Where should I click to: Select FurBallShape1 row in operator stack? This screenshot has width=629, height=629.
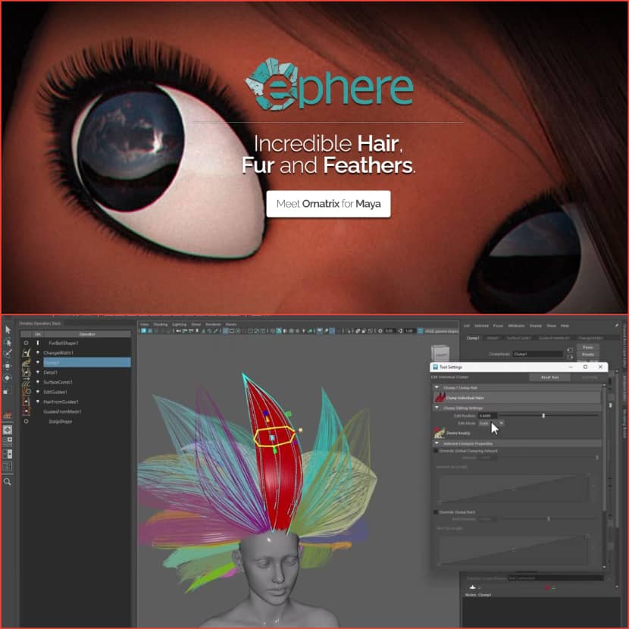point(76,343)
